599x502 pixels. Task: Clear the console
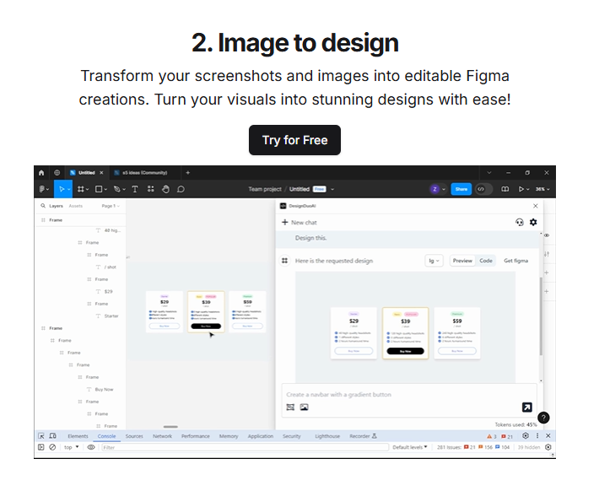(52, 447)
